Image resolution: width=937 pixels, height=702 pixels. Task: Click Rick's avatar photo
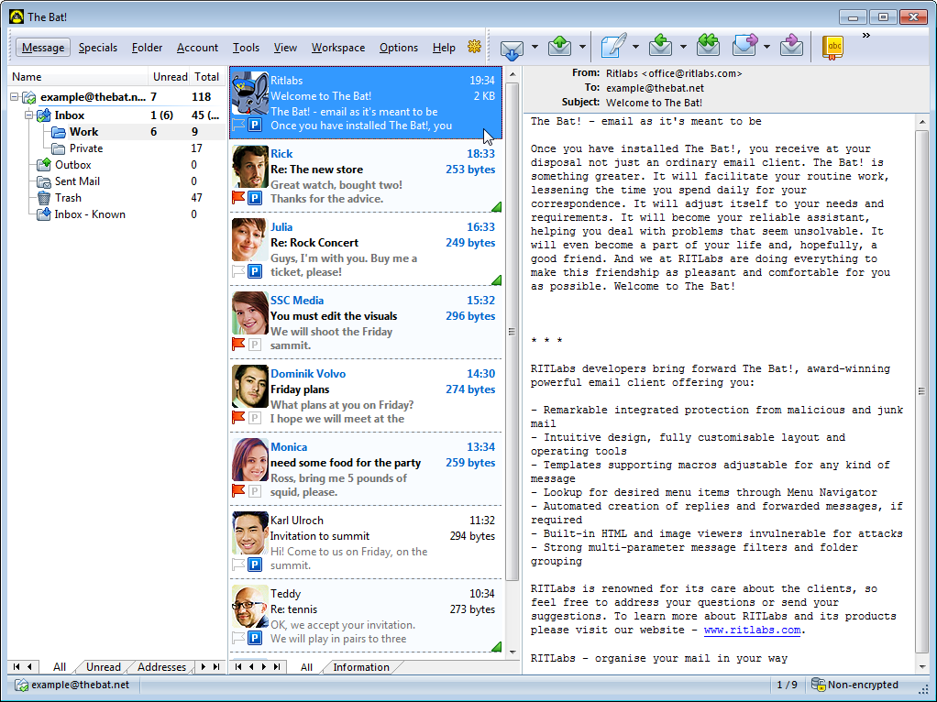[x=249, y=167]
